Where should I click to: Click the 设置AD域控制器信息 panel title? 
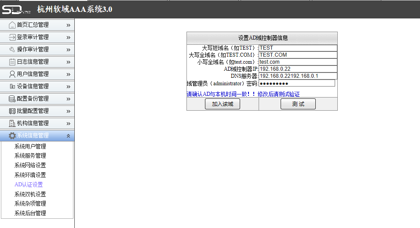coord(263,38)
